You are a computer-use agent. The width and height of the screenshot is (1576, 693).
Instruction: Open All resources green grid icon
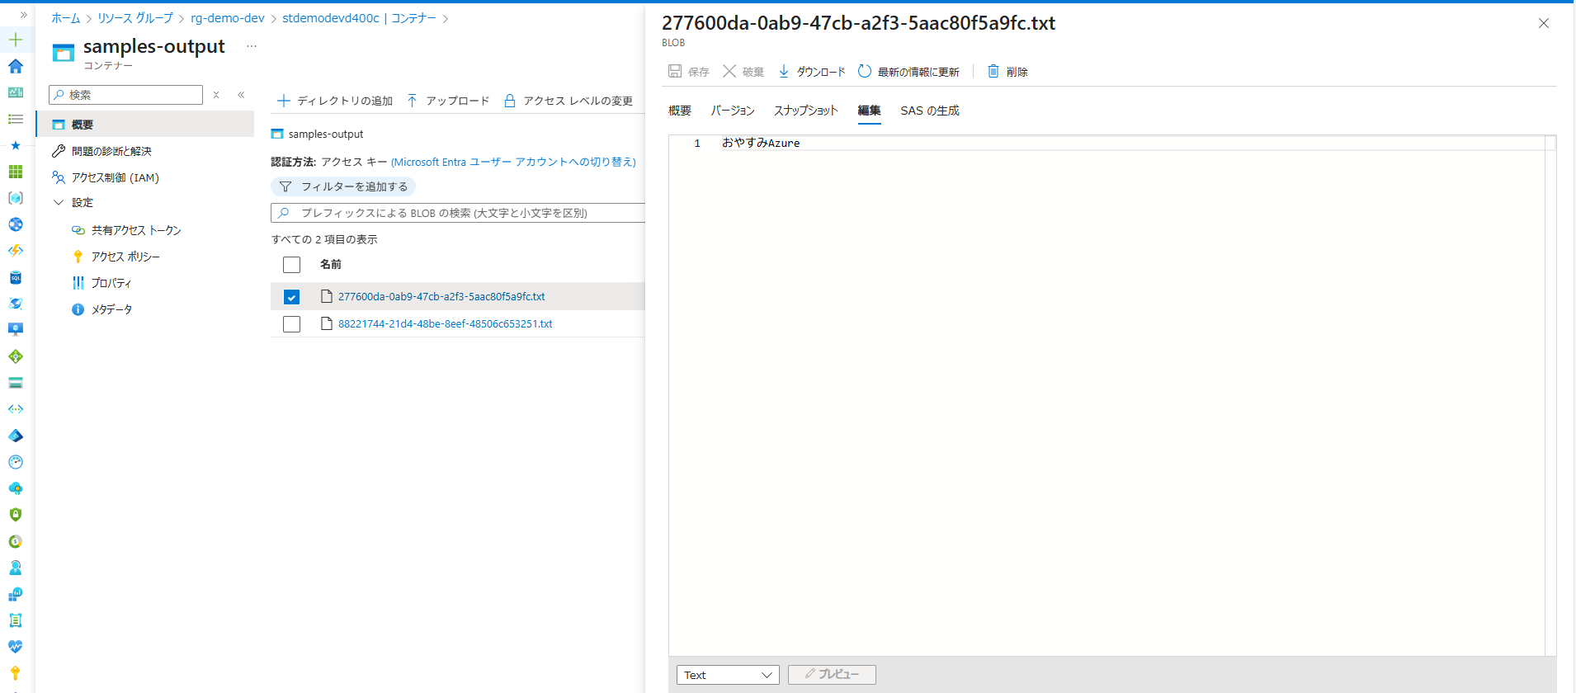click(16, 172)
